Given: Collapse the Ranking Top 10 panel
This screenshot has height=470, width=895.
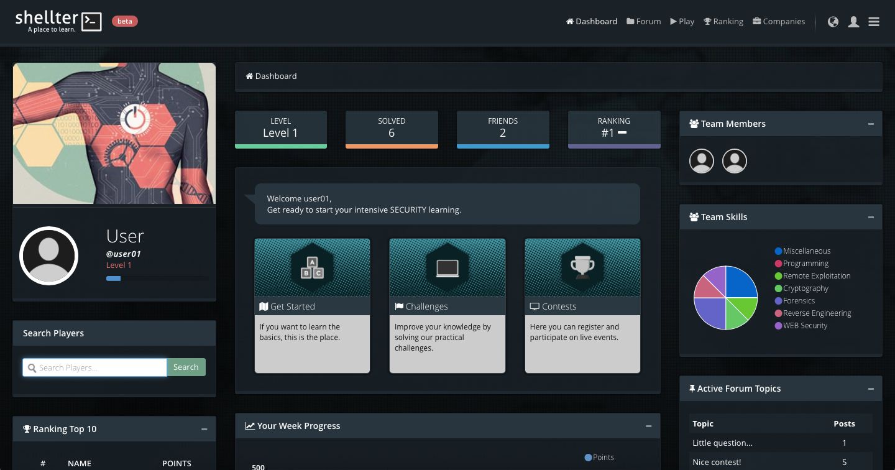Looking at the screenshot, I should point(204,428).
